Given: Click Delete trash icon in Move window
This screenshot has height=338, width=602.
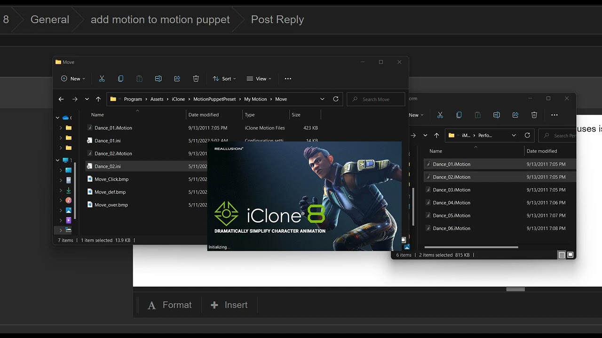Looking at the screenshot, I should click(196, 79).
